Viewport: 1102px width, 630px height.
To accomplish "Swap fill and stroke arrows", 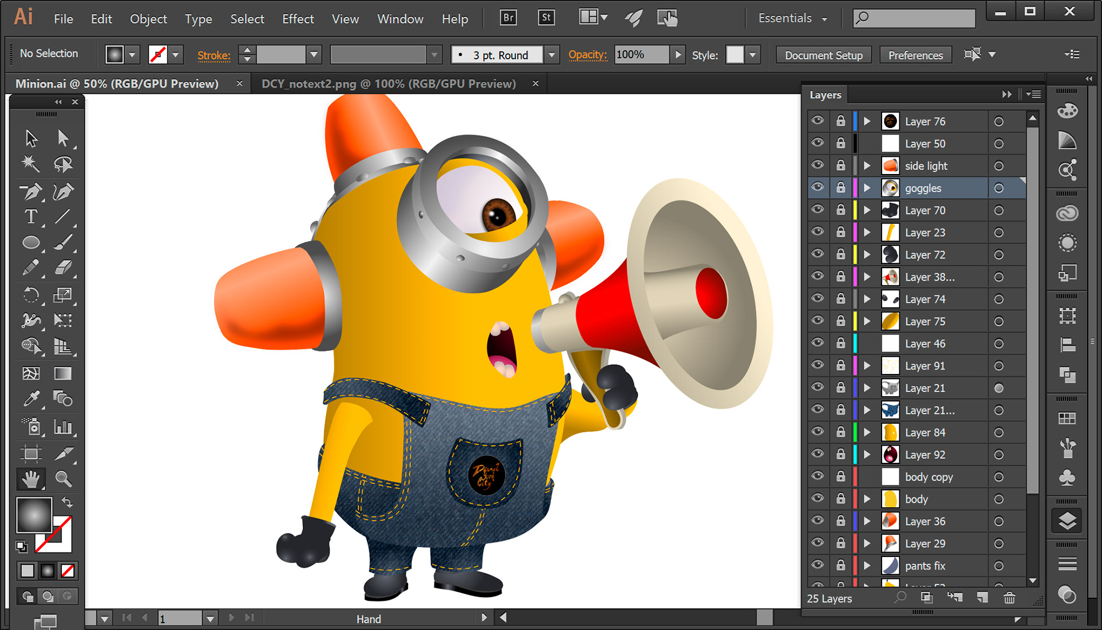I will pyautogui.click(x=68, y=503).
